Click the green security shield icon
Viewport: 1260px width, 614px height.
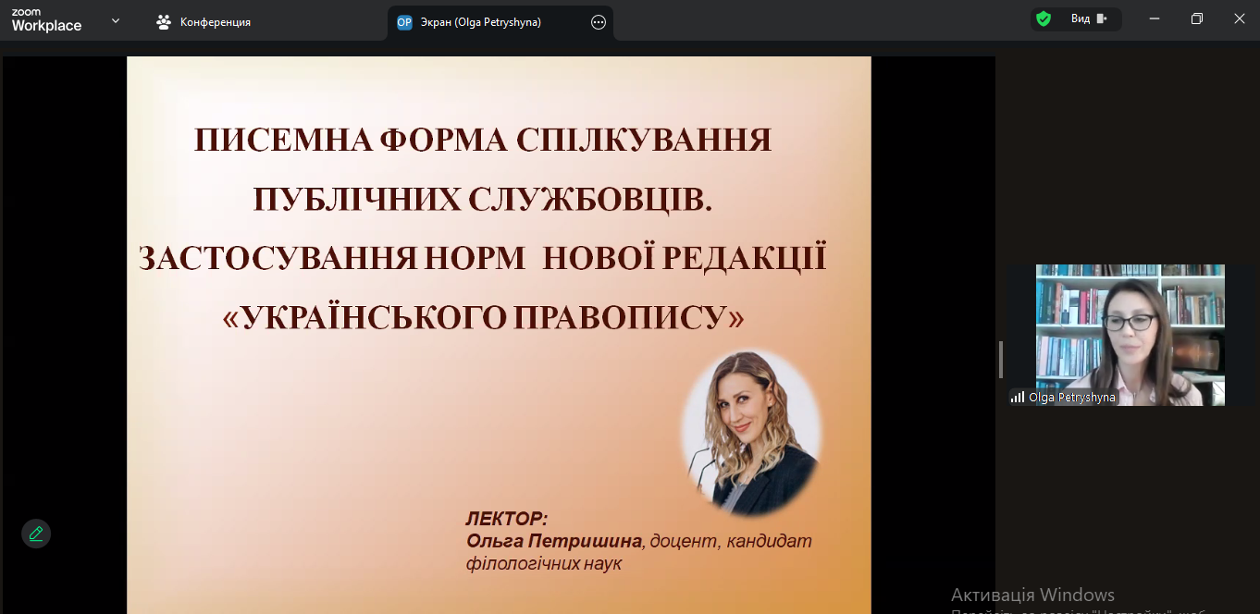[1044, 18]
